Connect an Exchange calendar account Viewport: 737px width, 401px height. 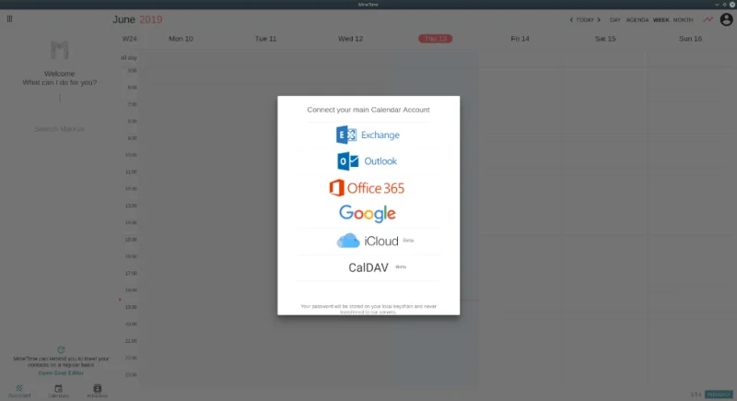coord(368,135)
